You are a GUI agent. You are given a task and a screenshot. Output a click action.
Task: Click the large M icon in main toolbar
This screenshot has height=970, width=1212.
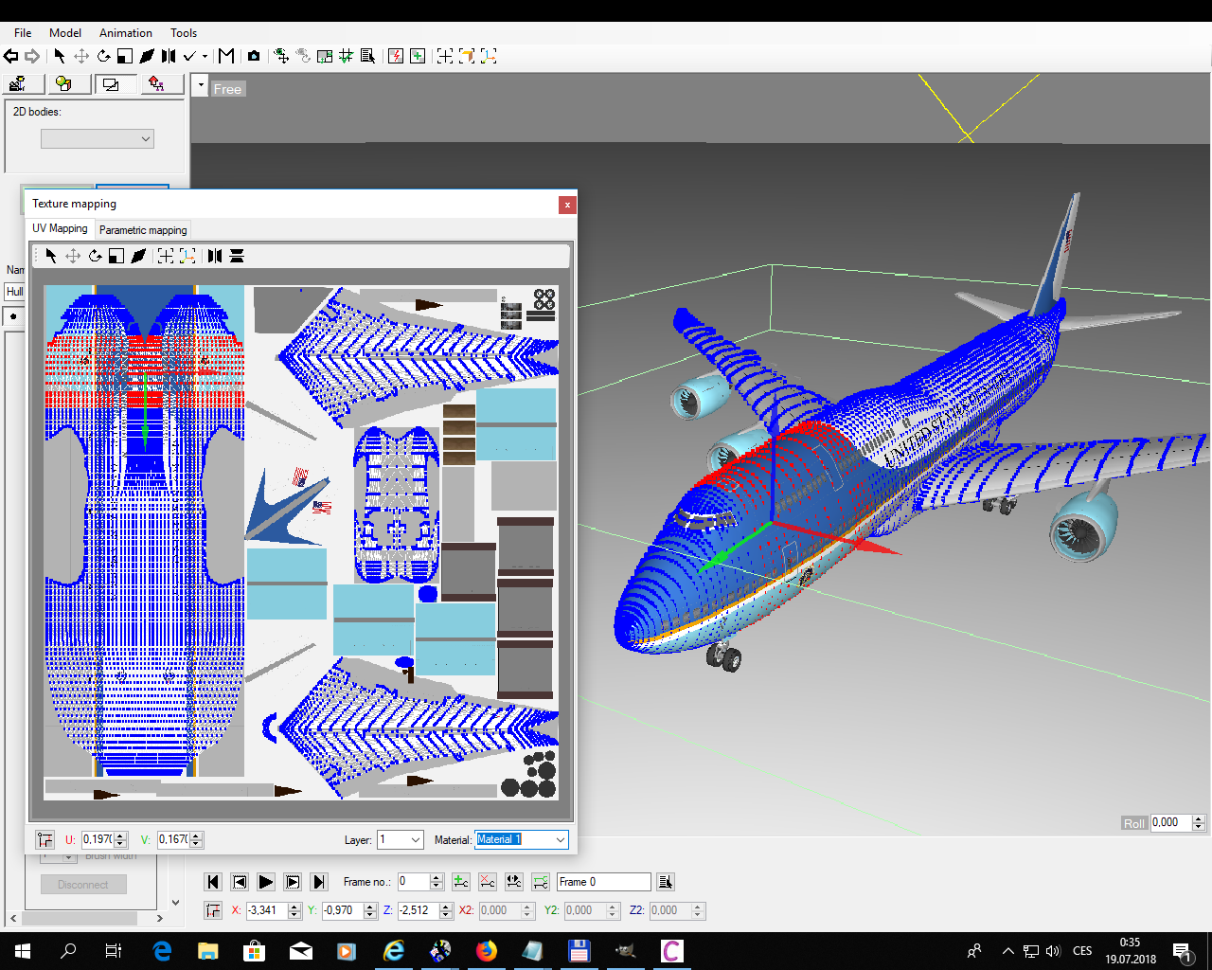pos(226,57)
